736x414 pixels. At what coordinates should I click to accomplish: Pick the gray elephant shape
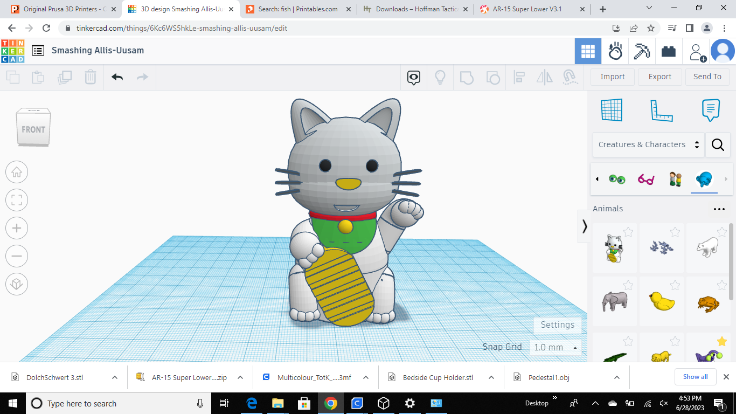[x=614, y=300]
